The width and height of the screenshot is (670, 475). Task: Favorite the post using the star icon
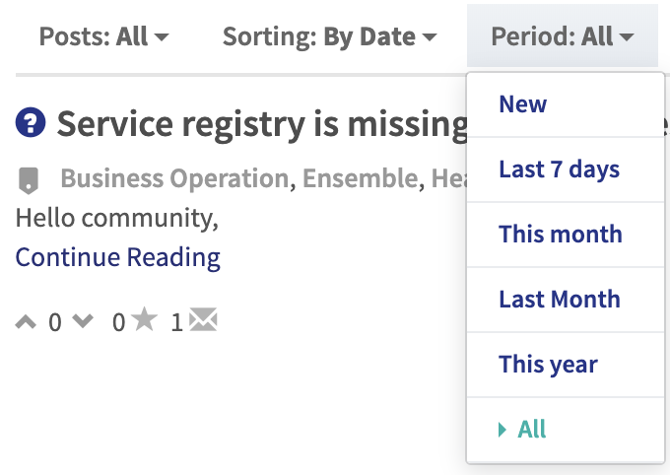click(145, 319)
